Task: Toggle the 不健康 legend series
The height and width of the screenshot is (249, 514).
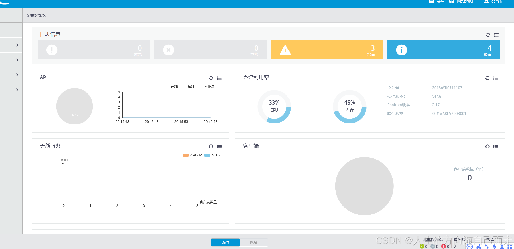Action: tap(206, 87)
